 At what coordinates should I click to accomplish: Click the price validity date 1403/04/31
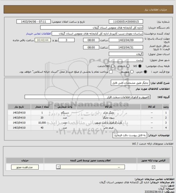click(126, 48)
